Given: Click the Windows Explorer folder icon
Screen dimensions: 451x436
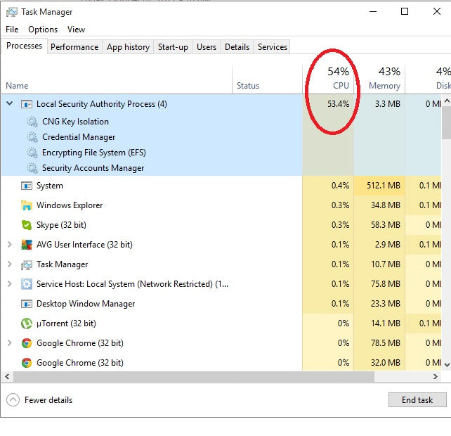Looking at the screenshot, I should pos(27,205).
